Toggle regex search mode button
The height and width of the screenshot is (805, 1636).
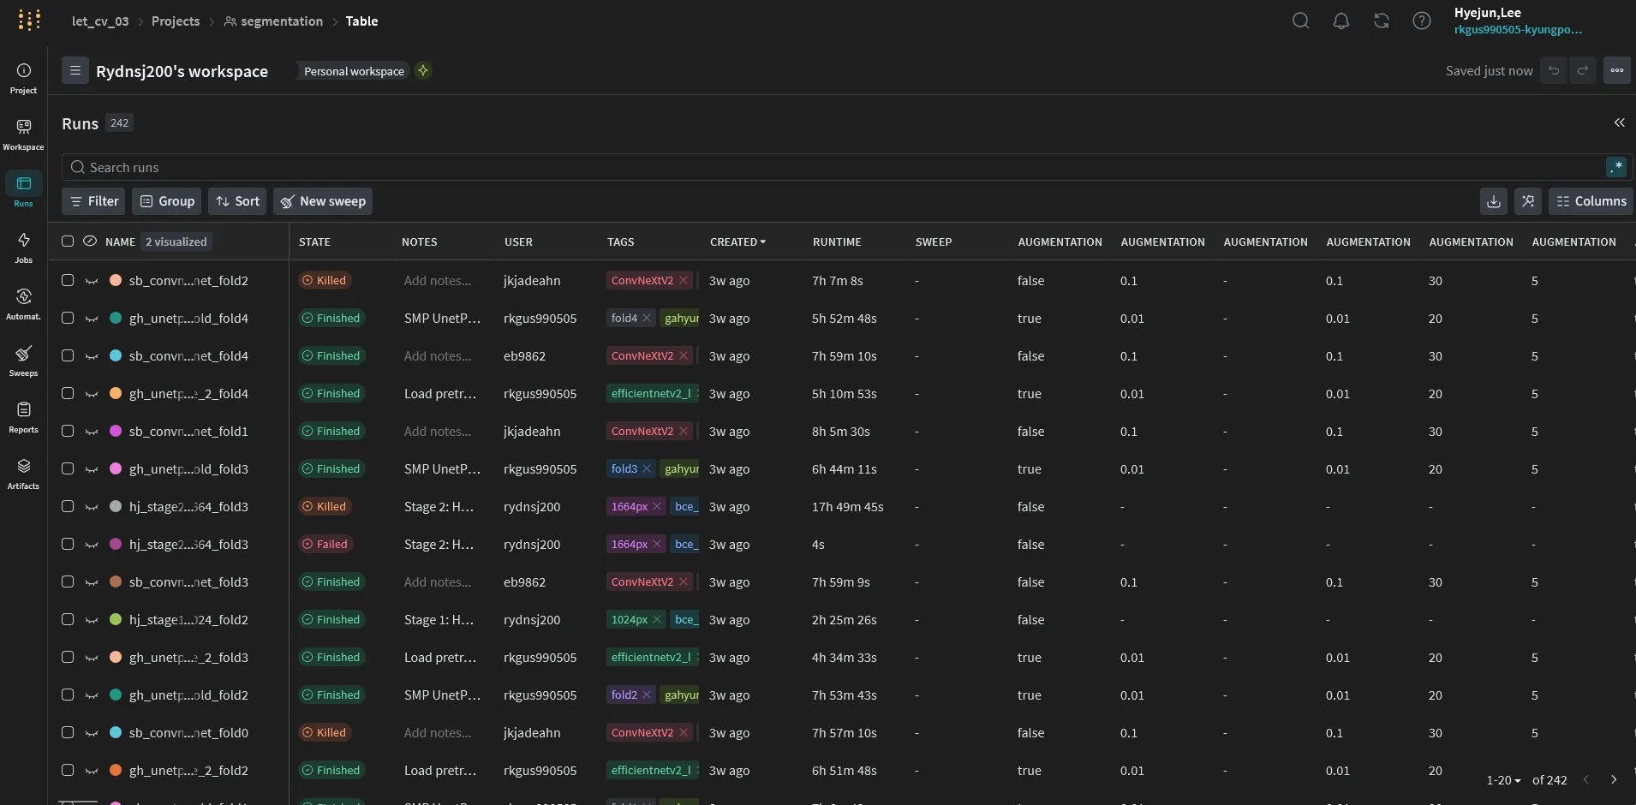(x=1615, y=167)
